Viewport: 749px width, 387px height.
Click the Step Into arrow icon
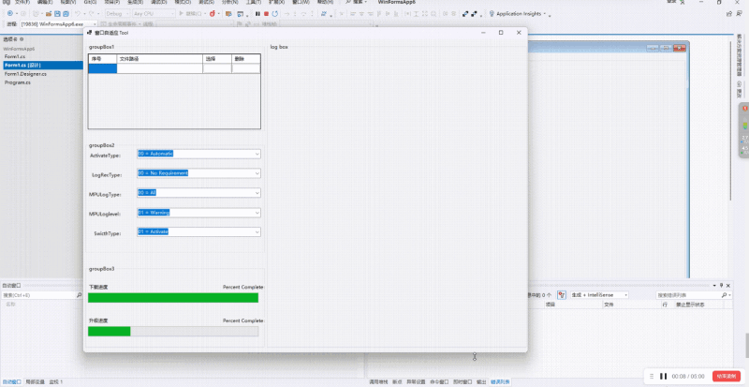pyautogui.click(x=296, y=14)
